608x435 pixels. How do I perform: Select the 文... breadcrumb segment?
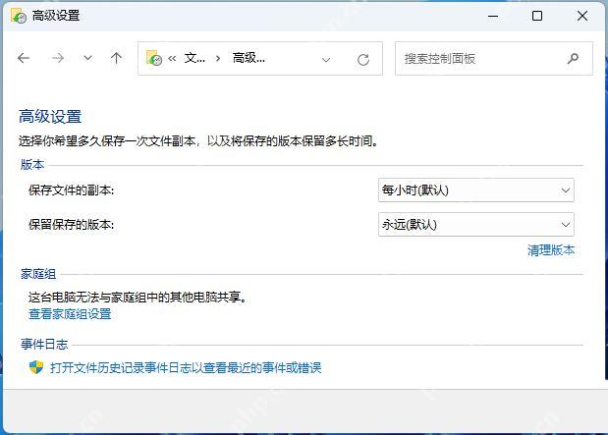click(194, 58)
